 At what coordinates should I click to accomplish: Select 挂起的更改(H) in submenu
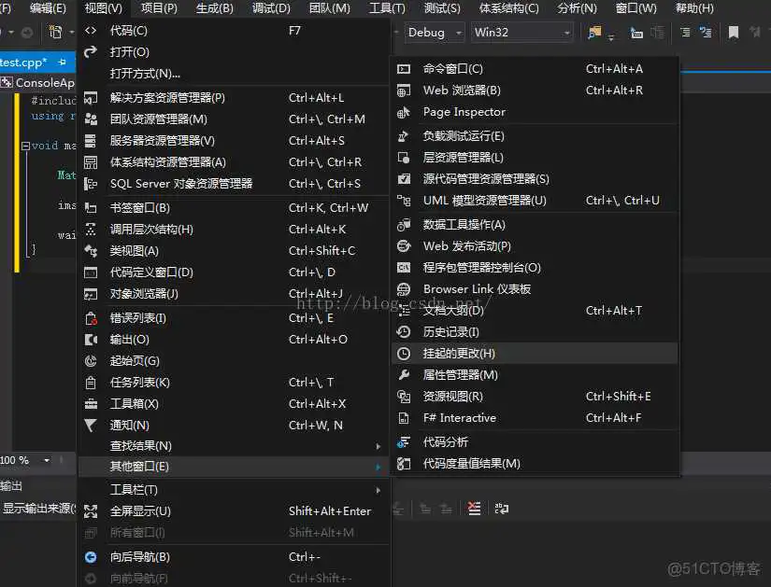(535, 353)
